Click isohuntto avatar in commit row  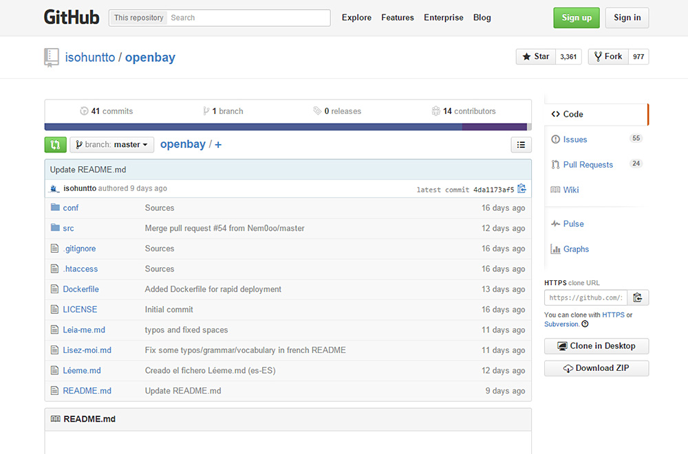54,188
